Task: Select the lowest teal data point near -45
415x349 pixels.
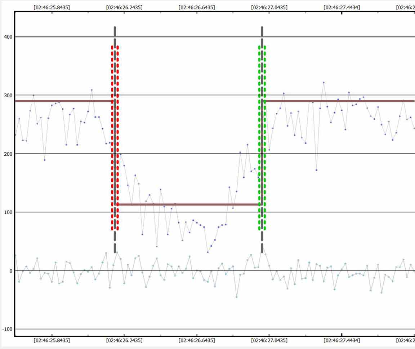Action: (237, 297)
